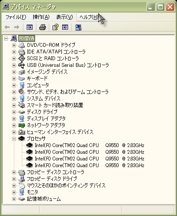Image resolution: width=177 pixels, height=216 pixels.
Task: Select the スマート カード読み取り装置 label
Action: pos(55,105)
